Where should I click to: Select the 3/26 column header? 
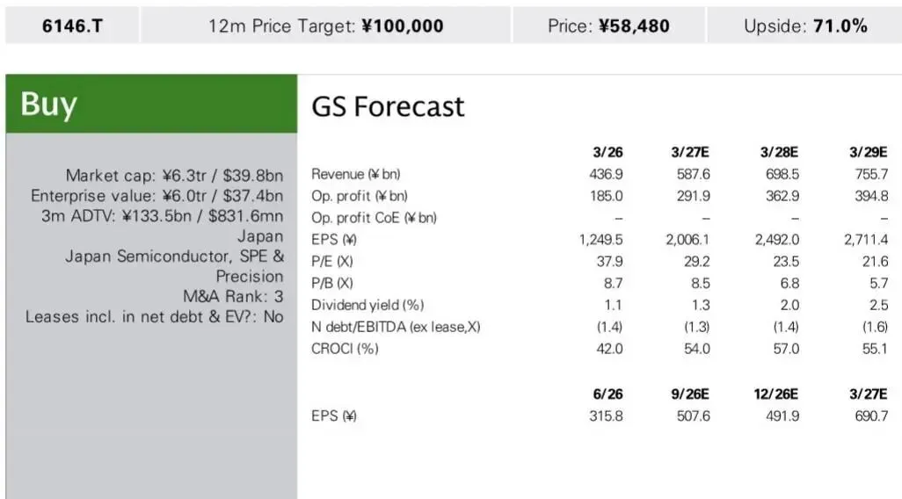[x=607, y=152]
